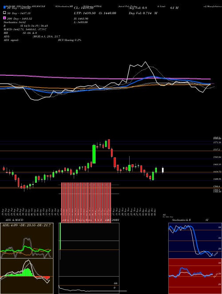Open the blue Stochastics sub-chart panel
The image size is (222, 294).
(x=195, y=241)
